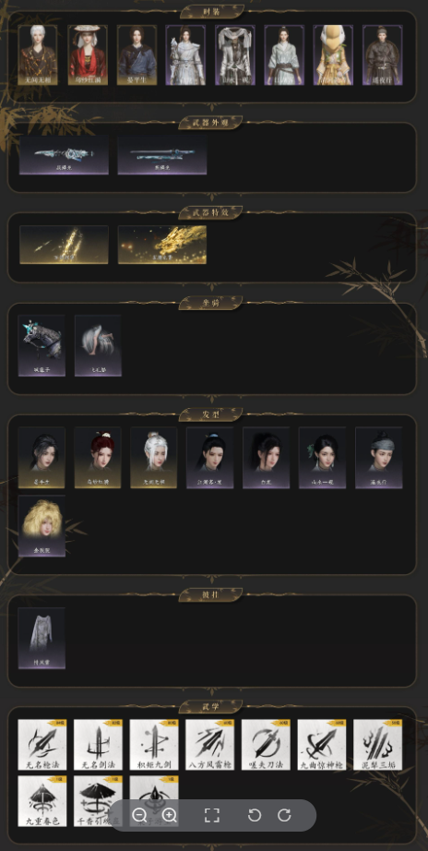Choose the armored horse mount card
428x851 pixels.
click(x=42, y=345)
